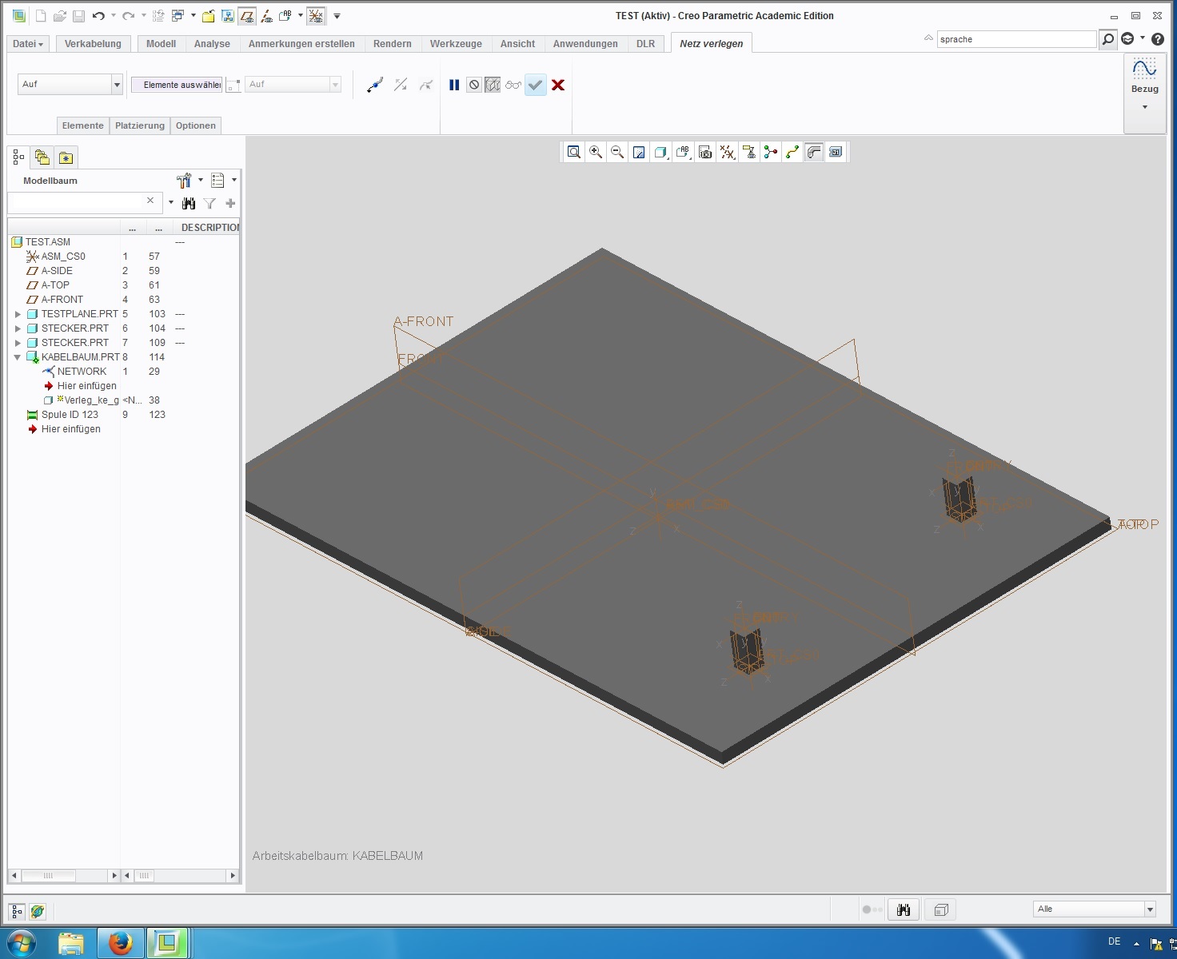Open Firefox from the Windows taskbar
The height and width of the screenshot is (959, 1177).
coord(121,943)
